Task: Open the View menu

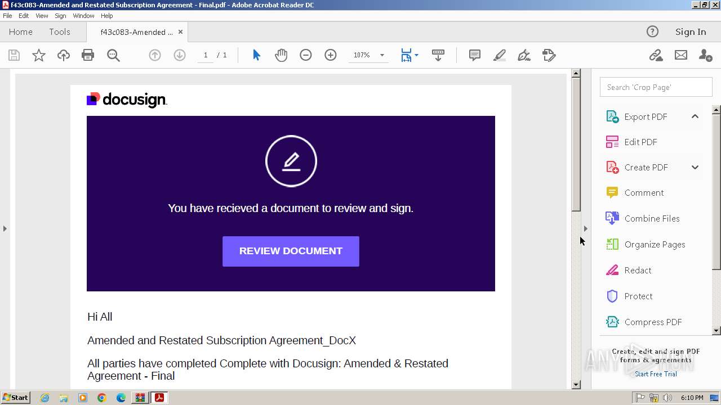Action: (x=42, y=16)
